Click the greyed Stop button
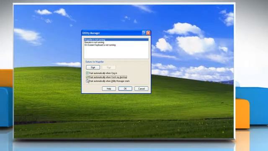 coord(109,67)
